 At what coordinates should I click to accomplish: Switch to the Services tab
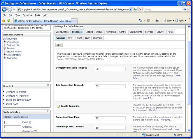(x=149, y=32)
